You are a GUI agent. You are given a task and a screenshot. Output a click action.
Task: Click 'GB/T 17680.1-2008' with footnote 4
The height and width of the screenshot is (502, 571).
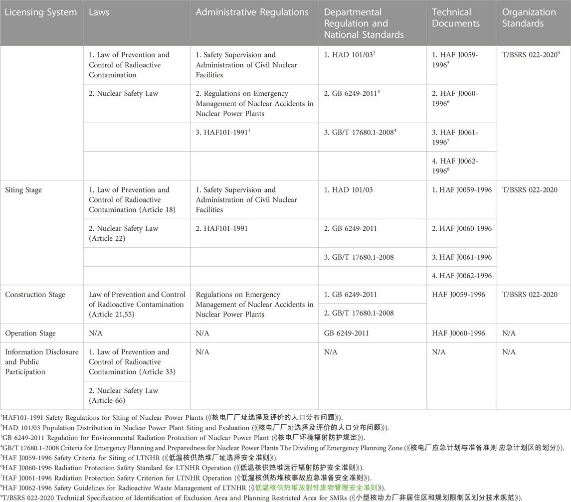point(360,133)
